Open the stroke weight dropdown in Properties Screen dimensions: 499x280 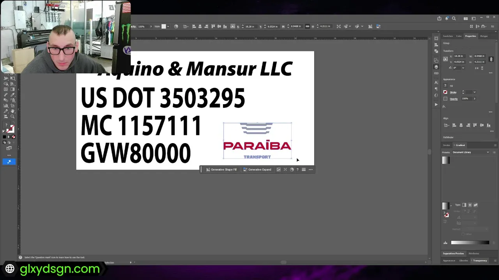474,92
